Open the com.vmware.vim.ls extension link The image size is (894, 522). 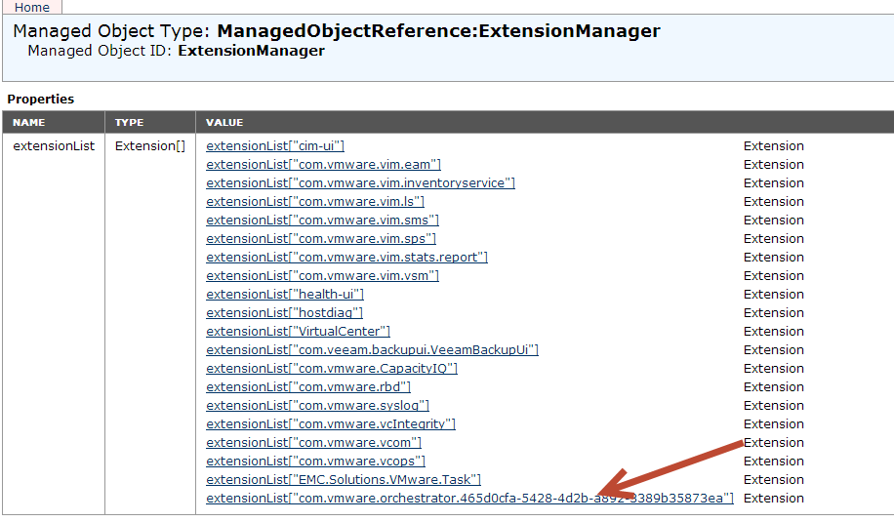pyautogui.click(x=315, y=202)
